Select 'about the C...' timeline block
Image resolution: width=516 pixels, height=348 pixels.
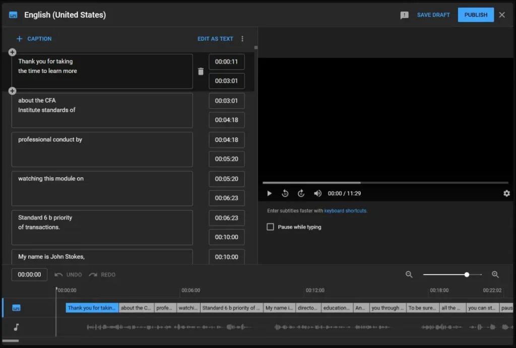(136, 308)
